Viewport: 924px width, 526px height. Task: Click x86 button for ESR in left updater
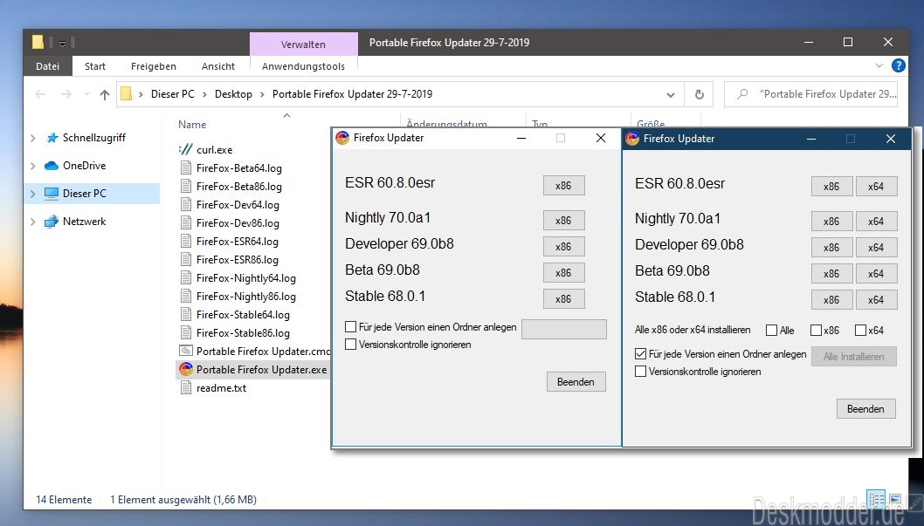[x=563, y=185]
